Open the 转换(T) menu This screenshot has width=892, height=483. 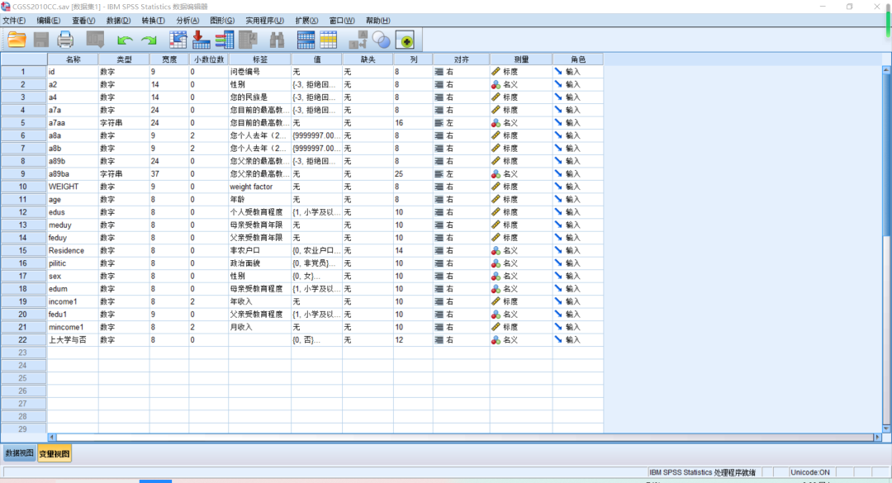pyautogui.click(x=153, y=21)
